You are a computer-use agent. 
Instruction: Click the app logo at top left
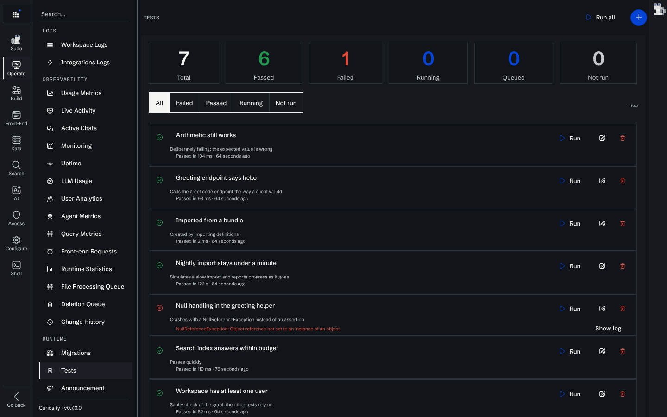coord(16,13)
